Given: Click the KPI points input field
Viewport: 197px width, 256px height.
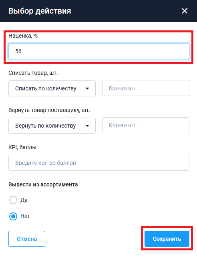Looking at the screenshot, I should pos(99,163).
